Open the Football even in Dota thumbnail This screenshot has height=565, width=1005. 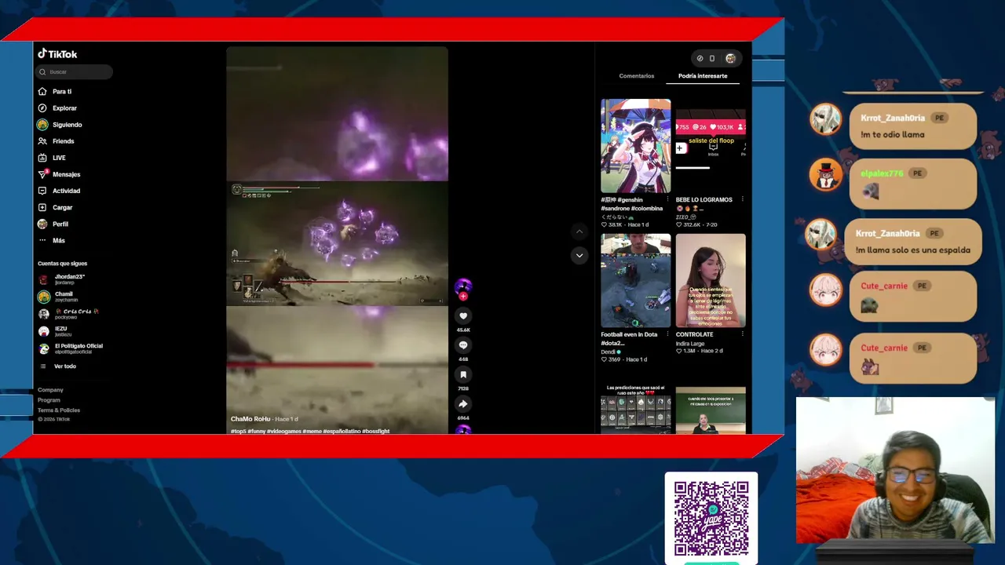click(x=636, y=280)
